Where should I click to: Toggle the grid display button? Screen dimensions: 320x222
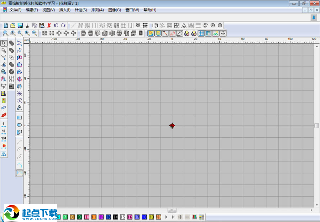coord(201,33)
